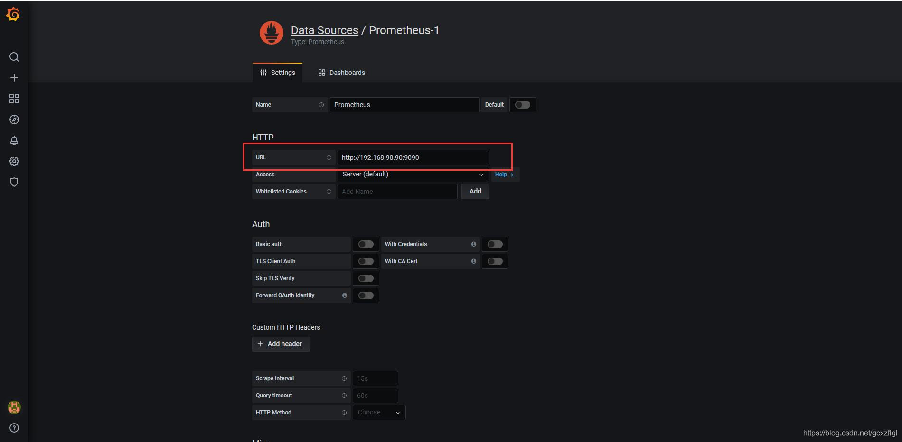Enable TLS Client Auth toggle

366,261
